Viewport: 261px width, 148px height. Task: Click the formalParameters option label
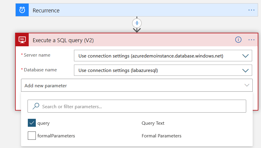[56, 136]
